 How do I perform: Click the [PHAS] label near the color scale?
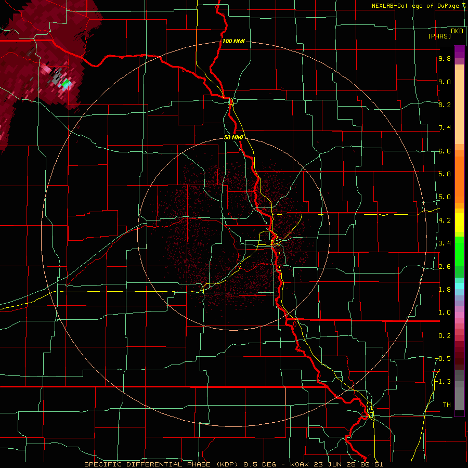pos(439,36)
